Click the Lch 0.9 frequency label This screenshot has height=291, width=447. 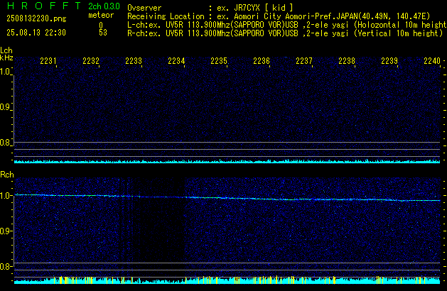(5, 107)
